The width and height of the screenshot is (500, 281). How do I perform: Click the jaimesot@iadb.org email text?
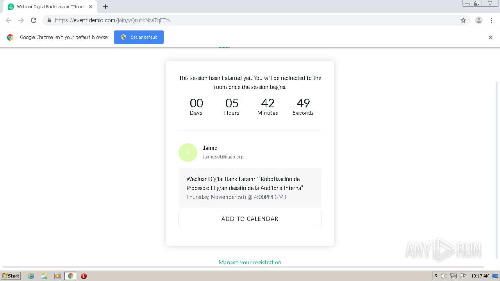(223, 157)
